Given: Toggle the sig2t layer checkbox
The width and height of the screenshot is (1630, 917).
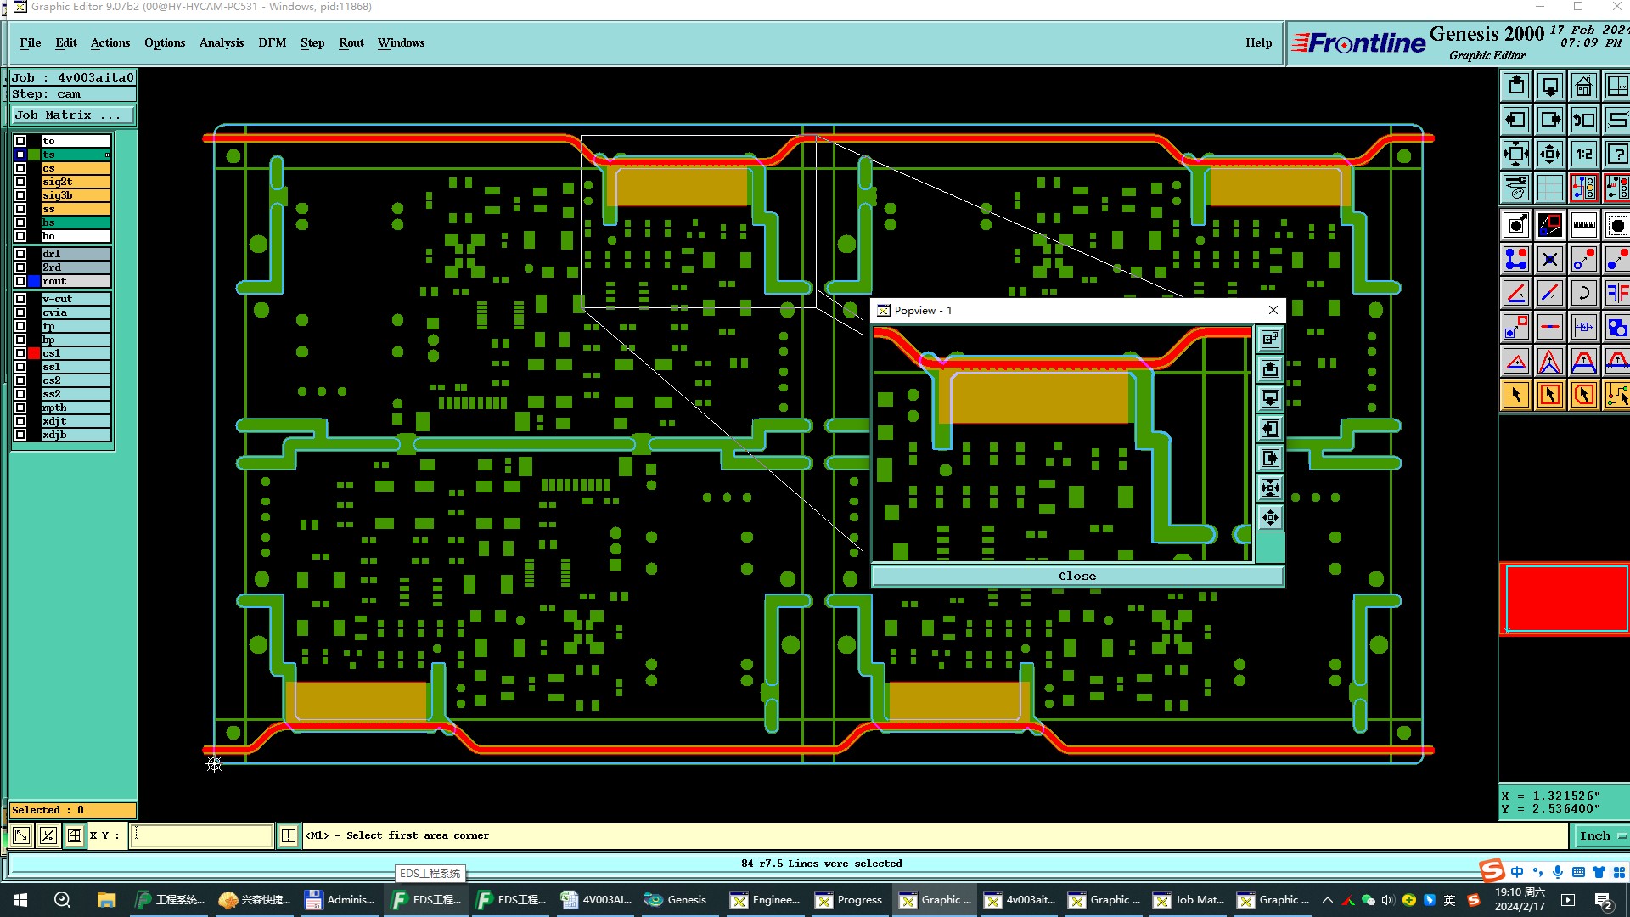Looking at the screenshot, I should tap(20, 182).
